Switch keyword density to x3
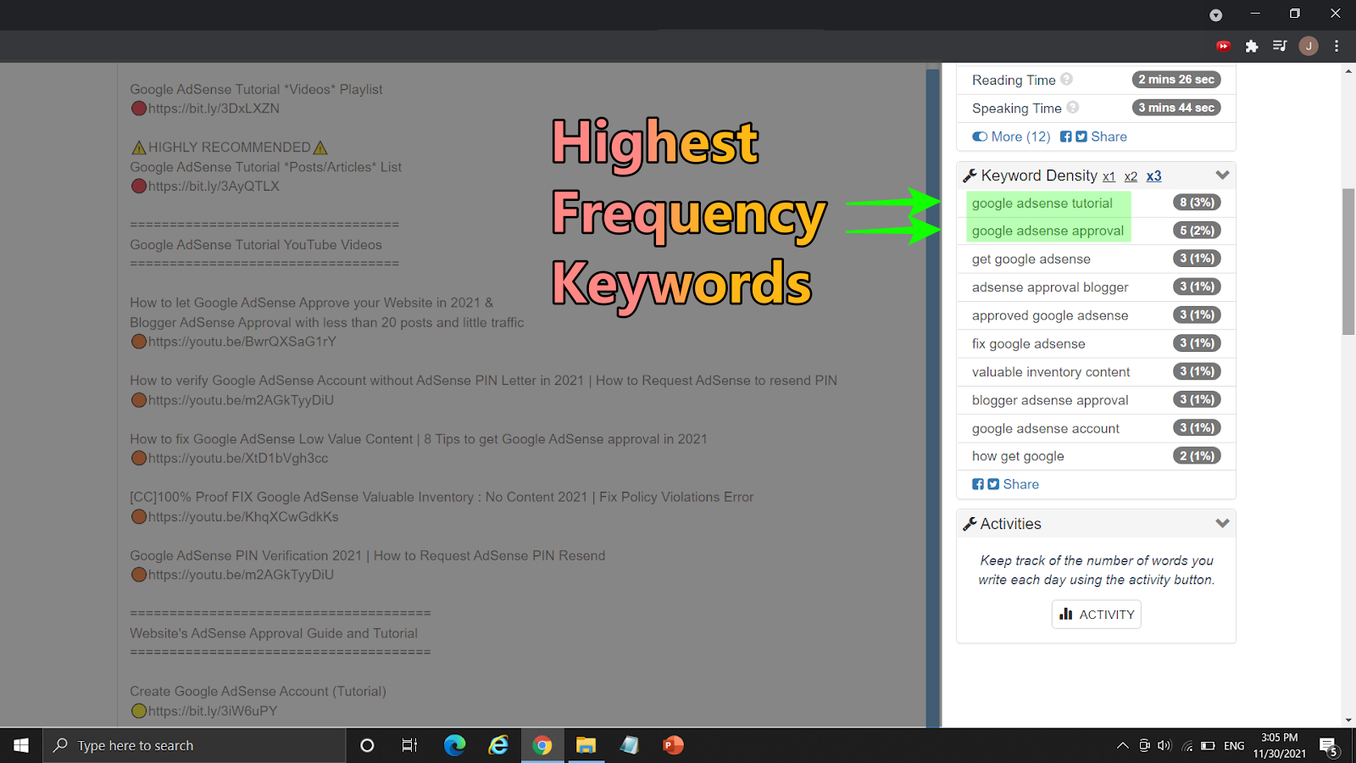This screenshot has width=1356, height=763. click(1153, 176)
